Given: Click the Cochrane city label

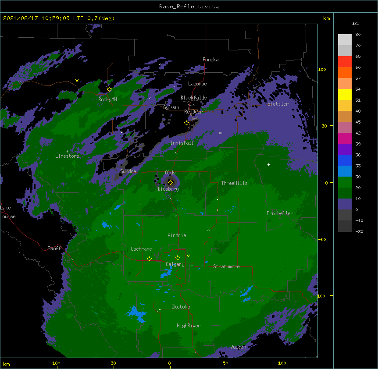Looking at the screenshot, I should (x=141, y=249).
